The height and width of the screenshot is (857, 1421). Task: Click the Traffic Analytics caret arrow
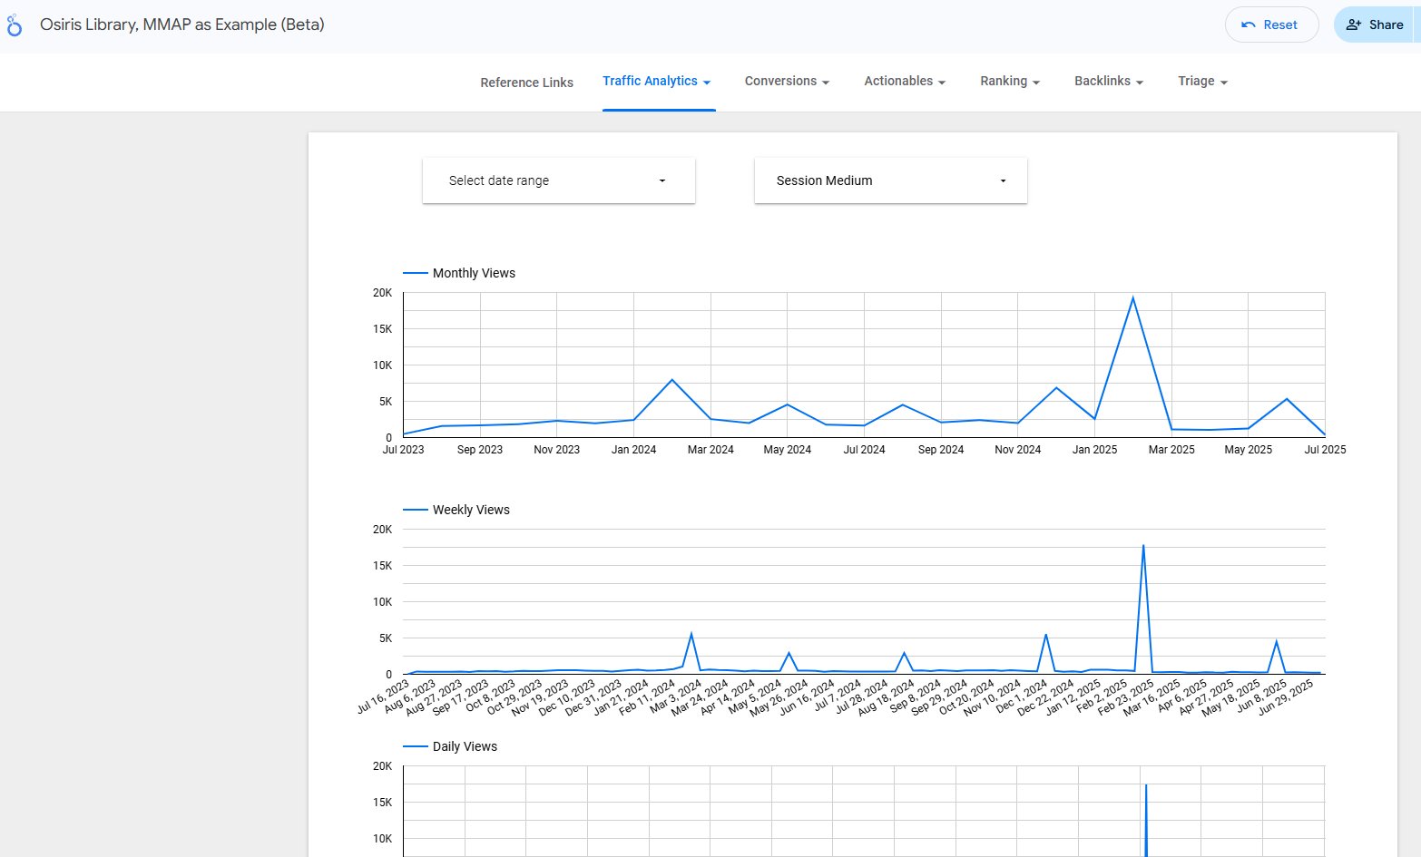click(x=707, y=83)
